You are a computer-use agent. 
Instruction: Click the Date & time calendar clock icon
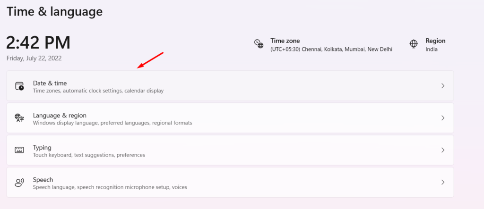pyautogui.click(x=19, y=86)
